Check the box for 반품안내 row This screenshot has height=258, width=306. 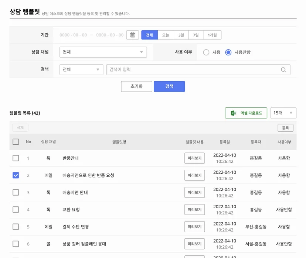coord(16,158)
